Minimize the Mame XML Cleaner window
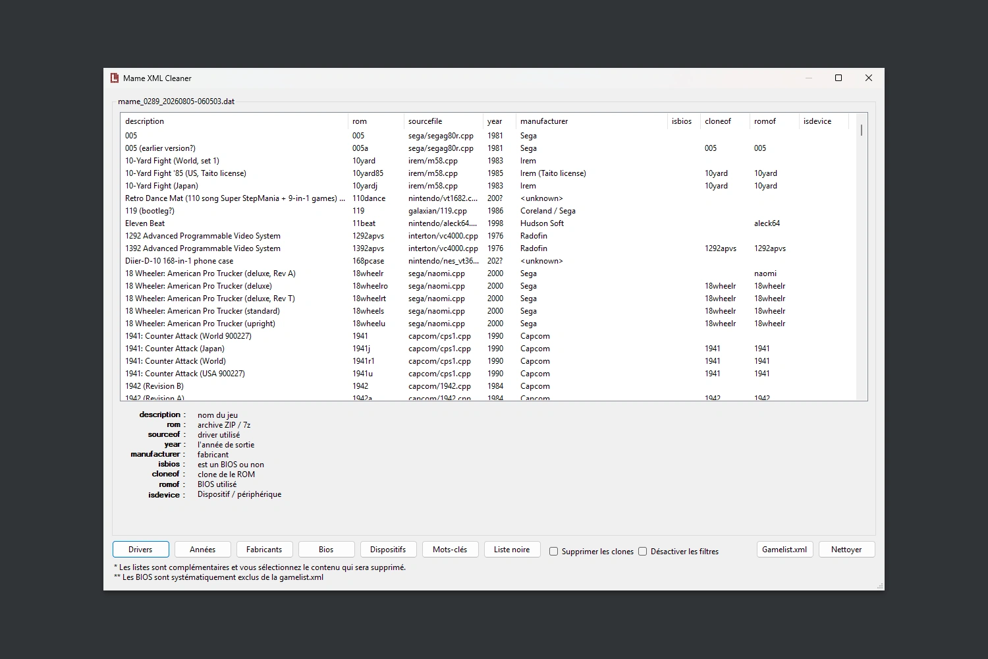The image size is (988, 659). (809, 78)
